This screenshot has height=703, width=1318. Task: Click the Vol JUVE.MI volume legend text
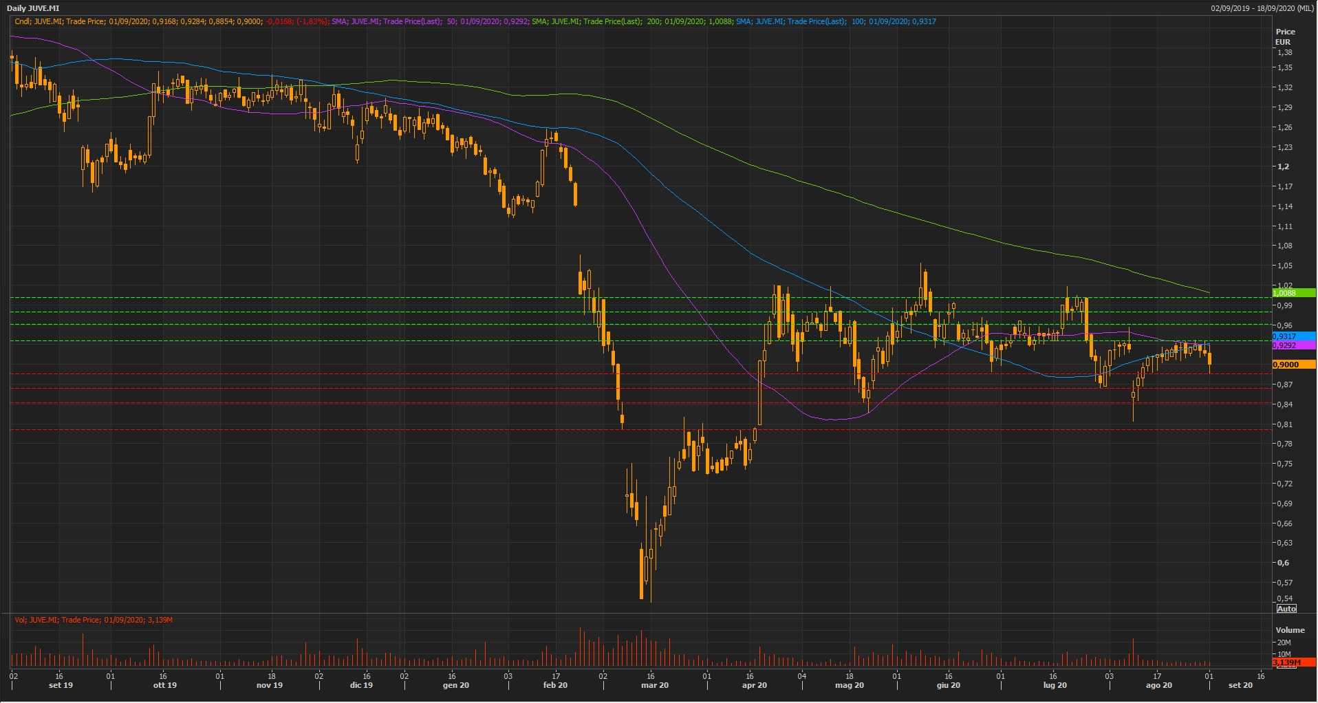[93, 620]
